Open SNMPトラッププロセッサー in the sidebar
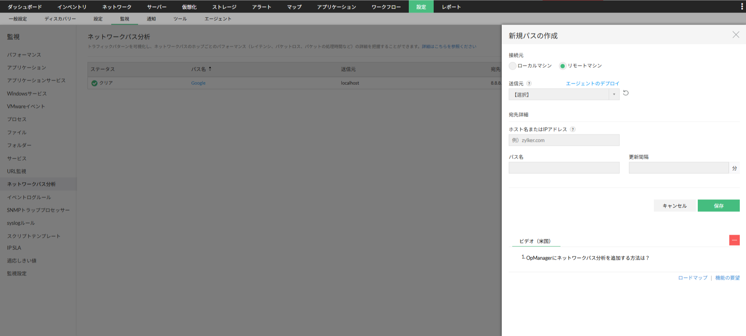 pos(38,210)
